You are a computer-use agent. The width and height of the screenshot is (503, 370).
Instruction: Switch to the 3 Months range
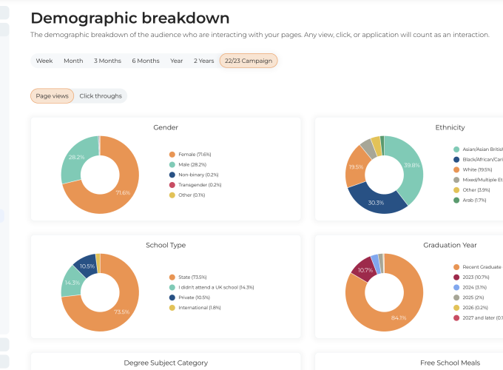point(107,61)
